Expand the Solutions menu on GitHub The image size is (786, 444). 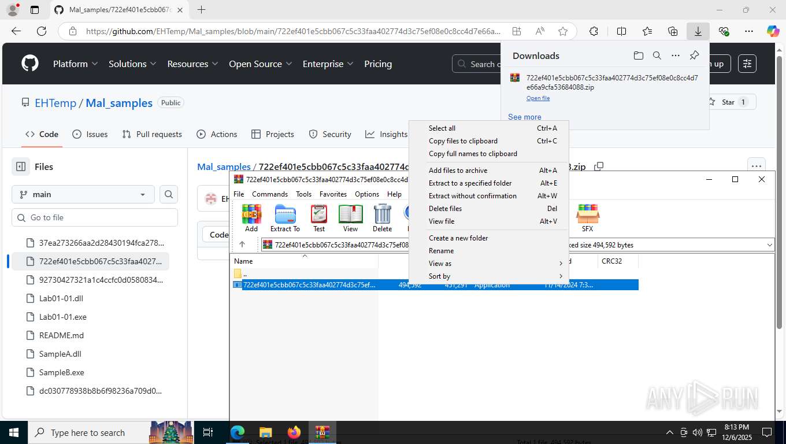[132, 64]
